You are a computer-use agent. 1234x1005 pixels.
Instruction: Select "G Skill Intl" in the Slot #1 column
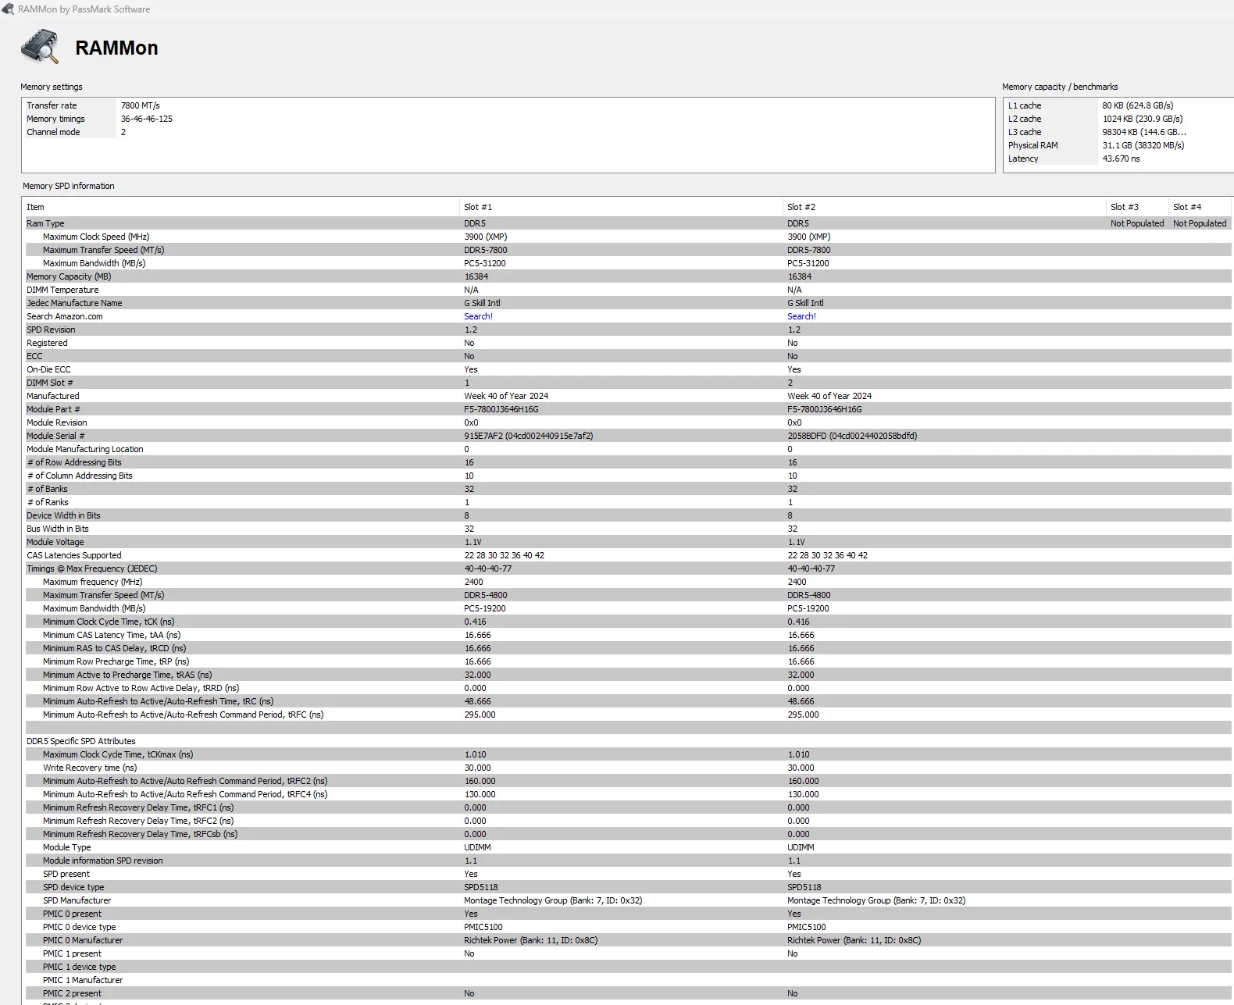[x=483, y=303]
